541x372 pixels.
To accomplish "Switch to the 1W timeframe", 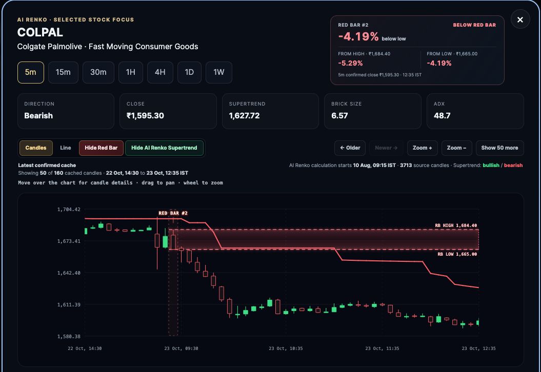I will click(219, 72).
